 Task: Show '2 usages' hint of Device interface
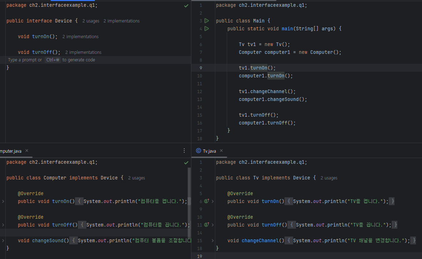click(x=91, y=21)
